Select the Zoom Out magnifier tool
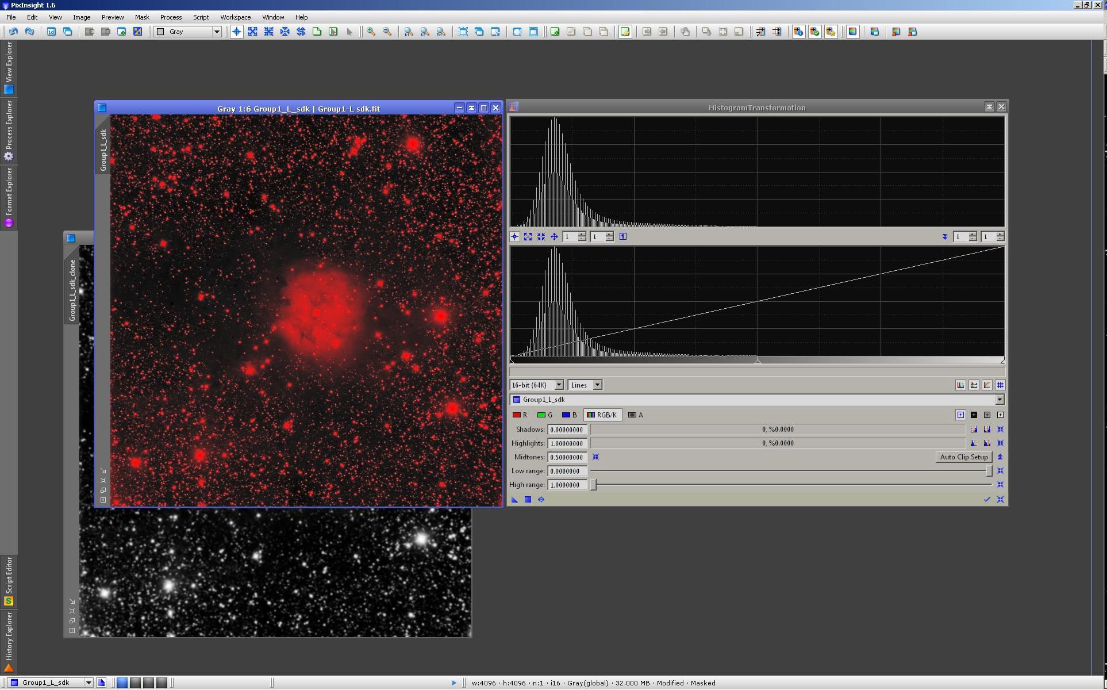The image size is (1107, 690). (x=387, y=32)
